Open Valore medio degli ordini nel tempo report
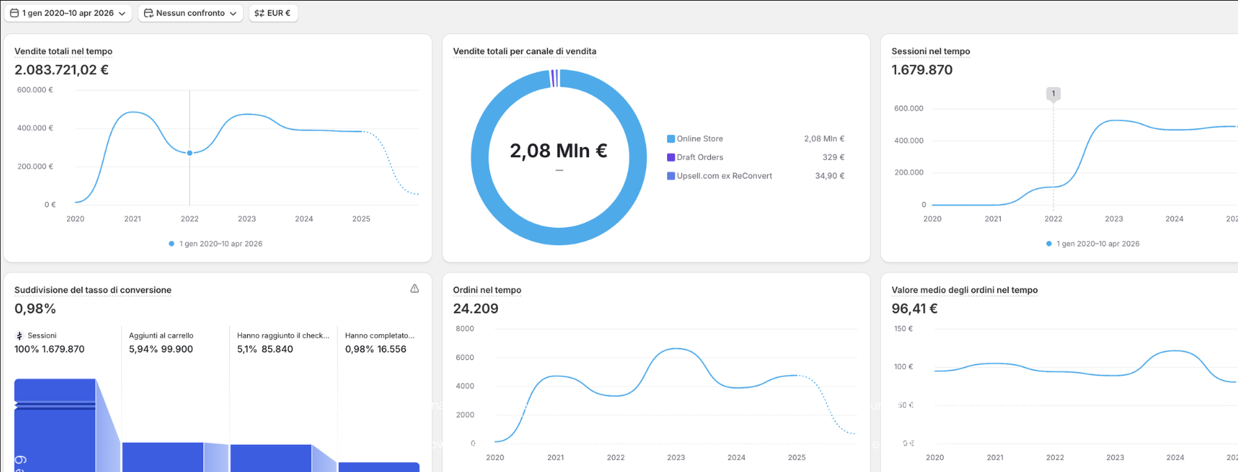 (964, 290)
